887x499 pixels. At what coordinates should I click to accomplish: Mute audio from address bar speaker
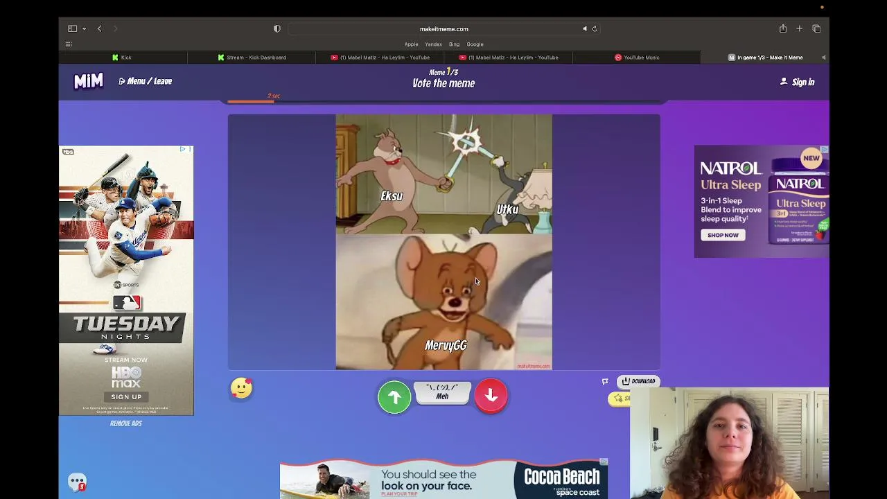click(584, 29)
